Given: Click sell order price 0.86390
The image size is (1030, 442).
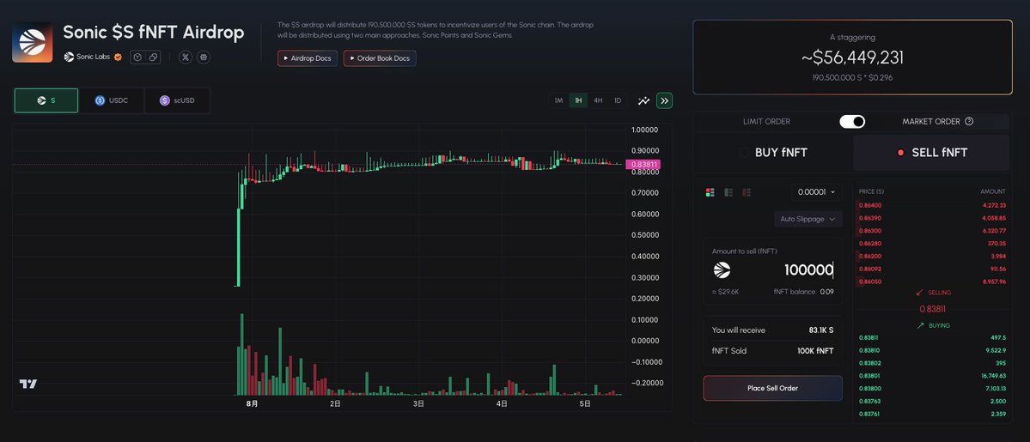Looking at the screenshot, I should [869, 218].
